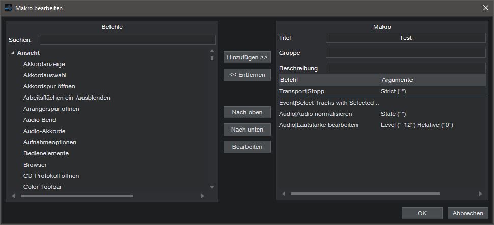The image size is (494, 225).
Task: Click the Suchen search field
Action: (x=127, y=40)
